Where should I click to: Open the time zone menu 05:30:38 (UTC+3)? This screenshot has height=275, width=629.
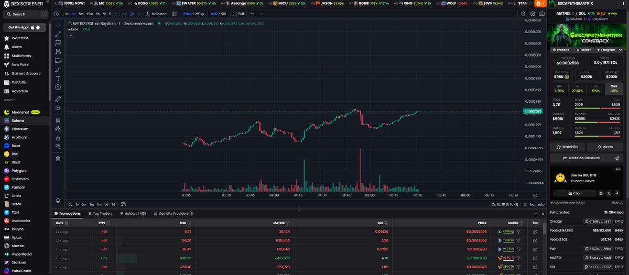(504, 204)
